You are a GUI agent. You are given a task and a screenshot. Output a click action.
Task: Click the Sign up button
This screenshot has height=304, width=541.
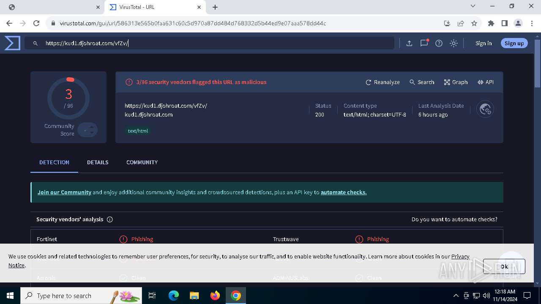(x=514, y=43)
